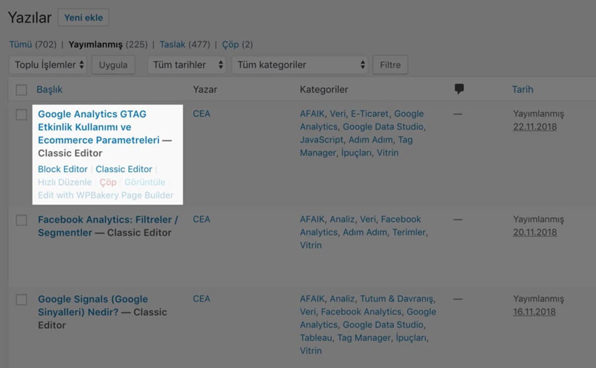This screenshot has width=596, height=368.
Task: Open the Toplu İşlemler dropdown
Action: point(48,65)
